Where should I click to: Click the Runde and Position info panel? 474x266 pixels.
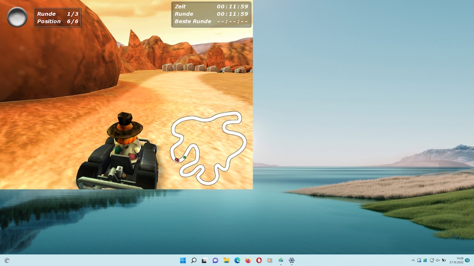point(58,18)
